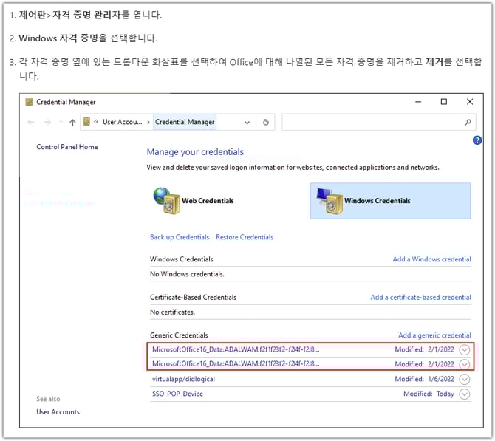This screenshot has height=441, width=495.
Task: Select the Web Credentials tab
Action: (x=208, y=201)
